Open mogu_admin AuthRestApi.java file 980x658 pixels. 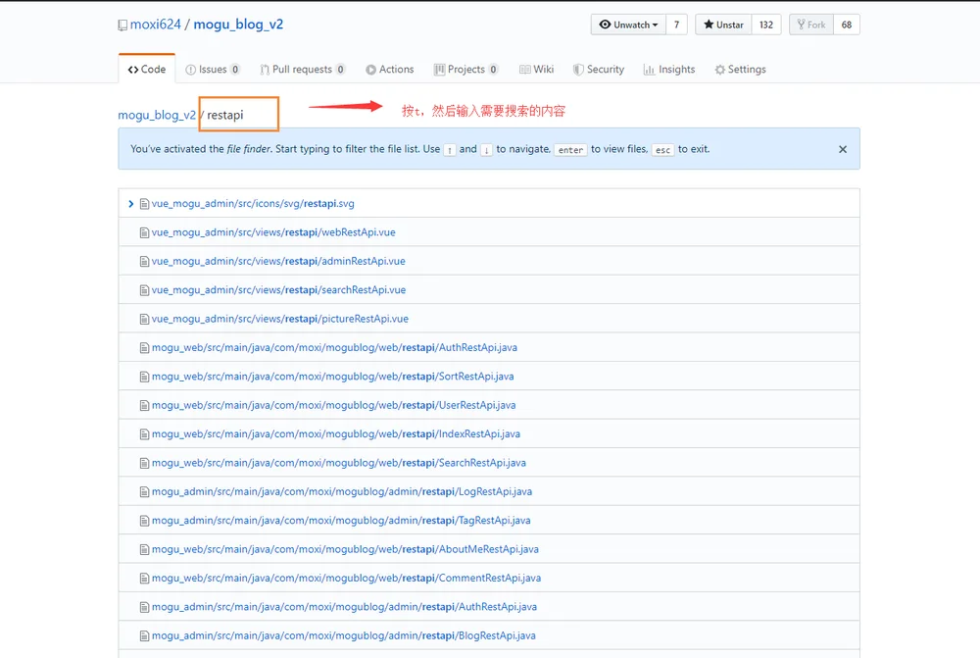pos(344,607)
